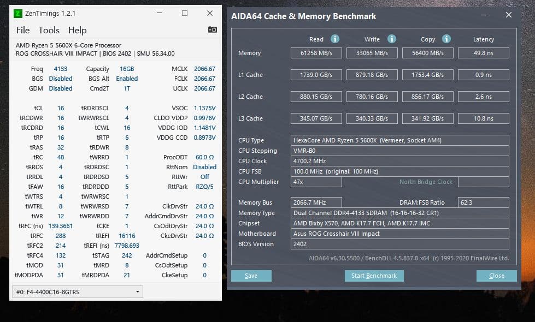
Task: Click the L2 Cache copy value 856.17 GB/s
Action: click(x=428, y=97)
